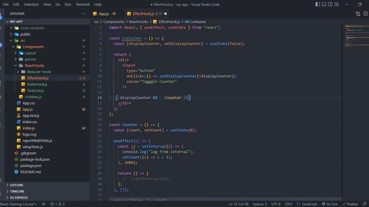Open reportWebVitals.js file

click(x=47, y=140)
